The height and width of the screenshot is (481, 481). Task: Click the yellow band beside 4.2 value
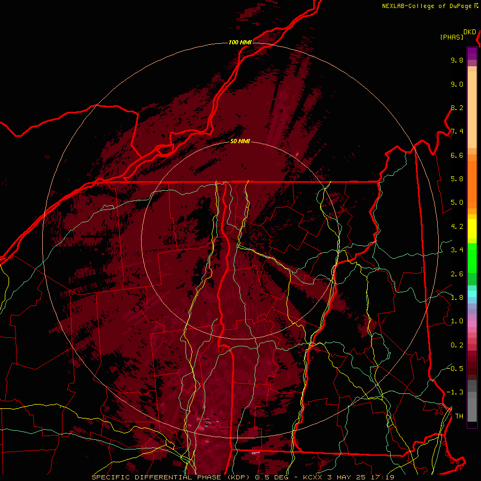[472, 229]
